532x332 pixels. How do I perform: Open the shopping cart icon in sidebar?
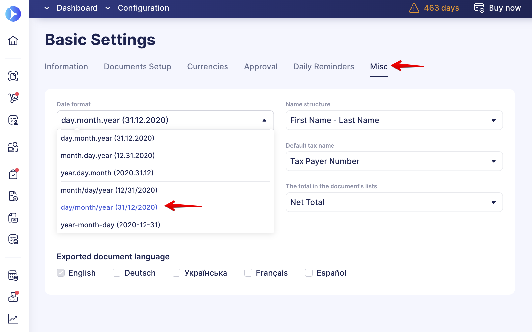click(x=13, y=98)
